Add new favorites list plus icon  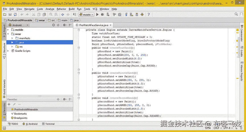9,104
